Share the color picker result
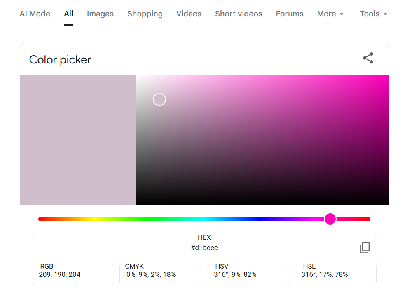Image resolution: width=419 pixels, height=295 pixels. tap(368, 58)
